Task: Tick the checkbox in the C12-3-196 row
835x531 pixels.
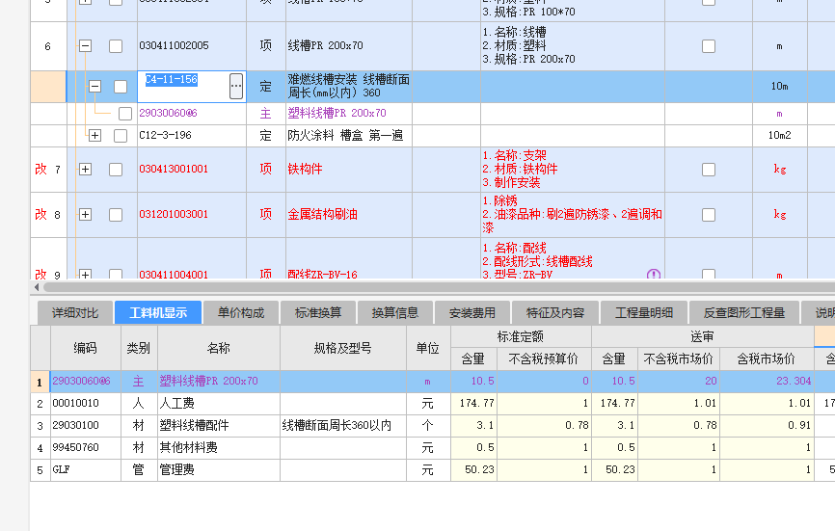Action: 121,136
